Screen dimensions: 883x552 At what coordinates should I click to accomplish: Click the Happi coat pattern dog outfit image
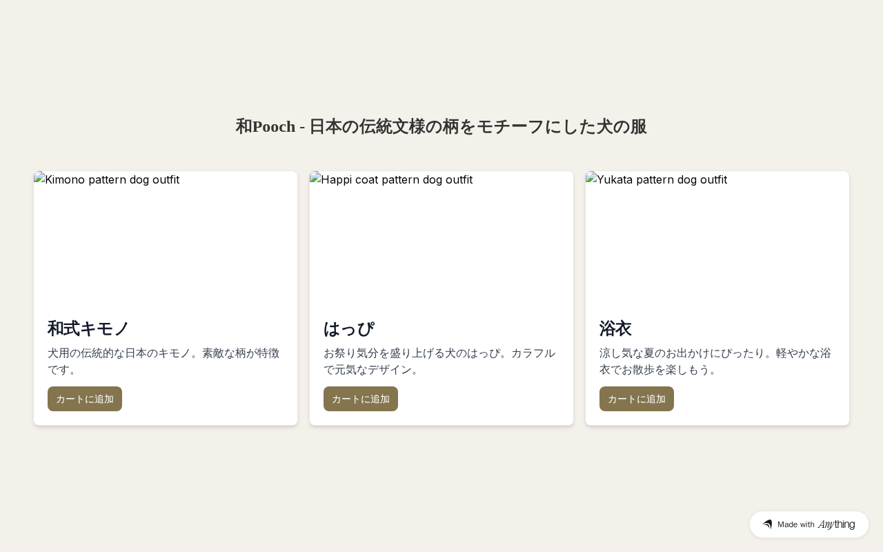441,237
